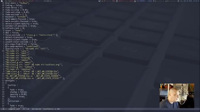Click the network download arrow icon
This screenshot has height=112, width=200.
(166, 1)
